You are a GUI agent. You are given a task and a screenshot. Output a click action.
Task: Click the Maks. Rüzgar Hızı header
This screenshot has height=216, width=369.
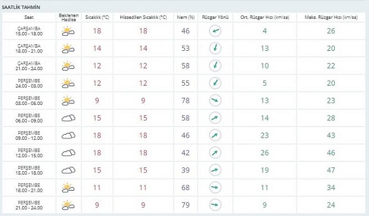tap(331, 18)
